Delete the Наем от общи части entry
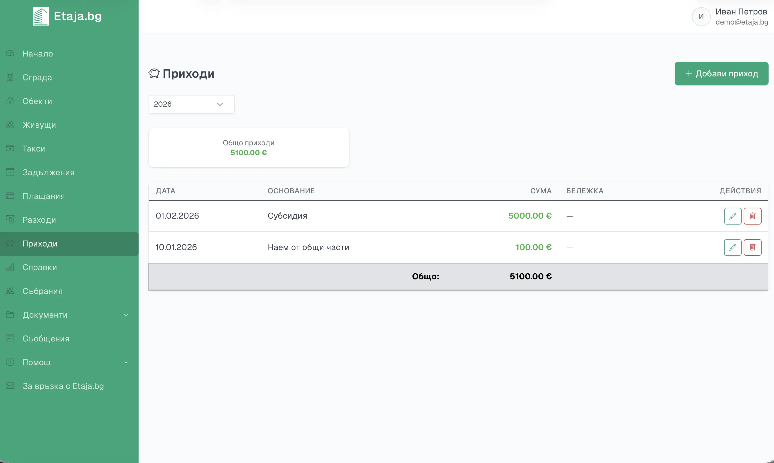Image resolution: width=774 pixels, height=463 pixels. click(752, 248)
